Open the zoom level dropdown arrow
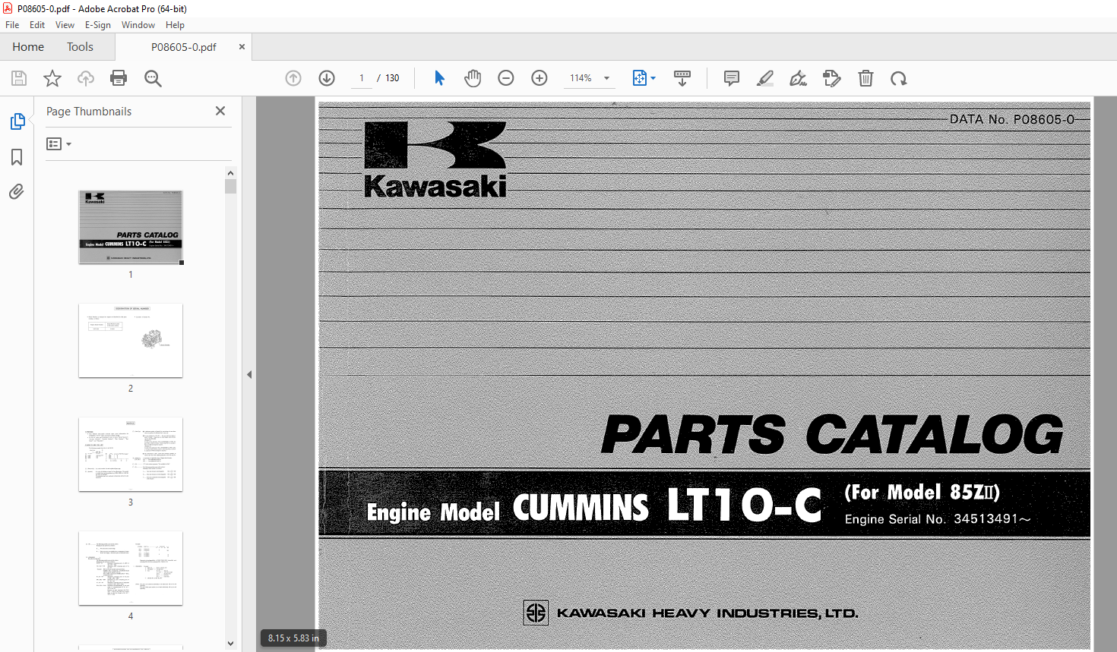Image resolution: width=1117 pixels, height=652 pixels. 606,78
